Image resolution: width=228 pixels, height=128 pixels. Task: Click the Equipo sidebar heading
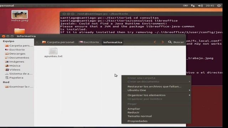9,41
